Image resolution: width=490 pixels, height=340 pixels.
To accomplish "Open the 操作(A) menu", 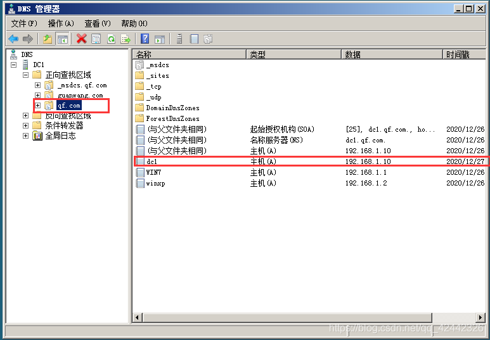I will pyautogui.click(x=61, y=23).
